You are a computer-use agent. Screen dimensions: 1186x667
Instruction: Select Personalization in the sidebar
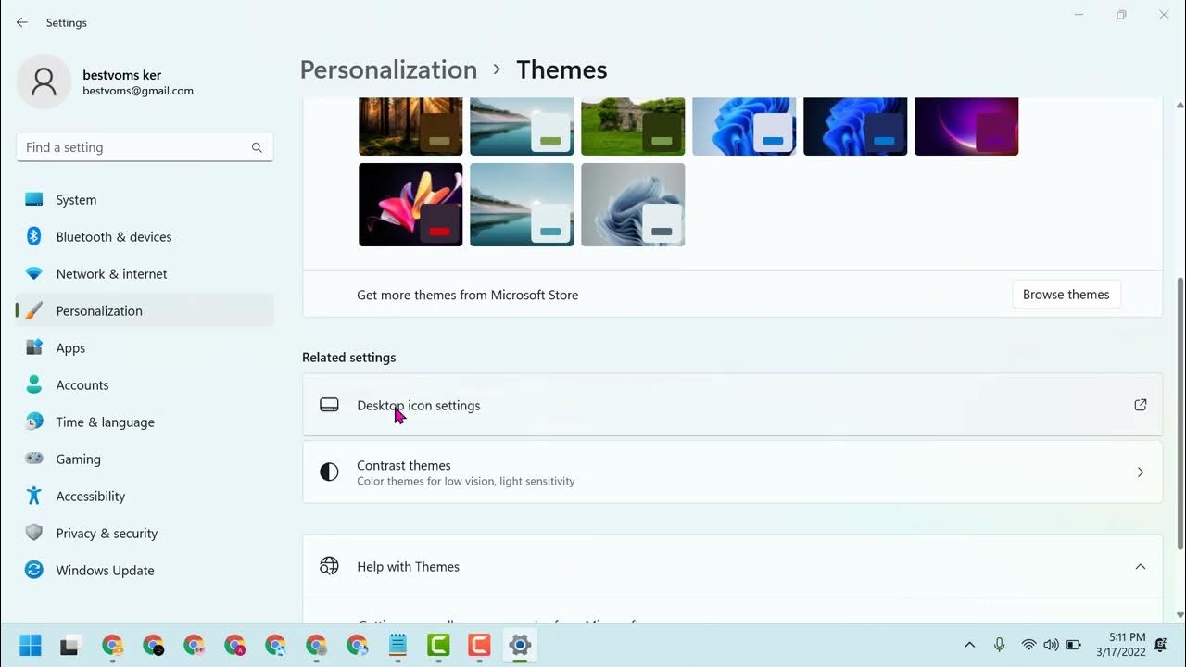(x=145, y=310)
